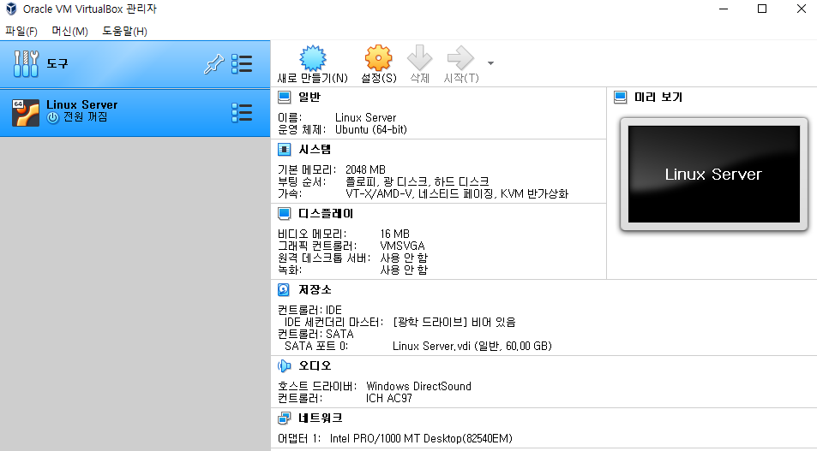The height and width of the screenshot is (451, 817).
Task: Click the boot order (부팅 순서) value
Action: point(418,182)
